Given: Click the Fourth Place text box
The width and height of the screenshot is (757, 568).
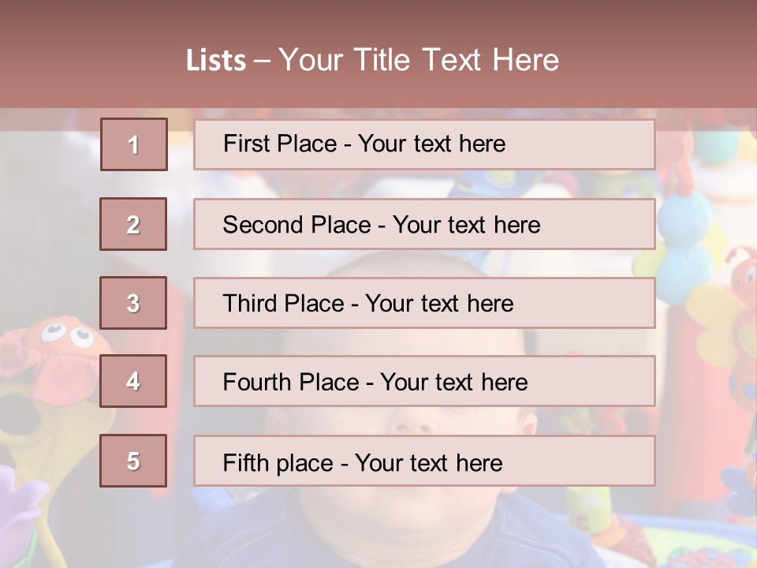Looking at the screenshot, I should click(x=424, y=381).
